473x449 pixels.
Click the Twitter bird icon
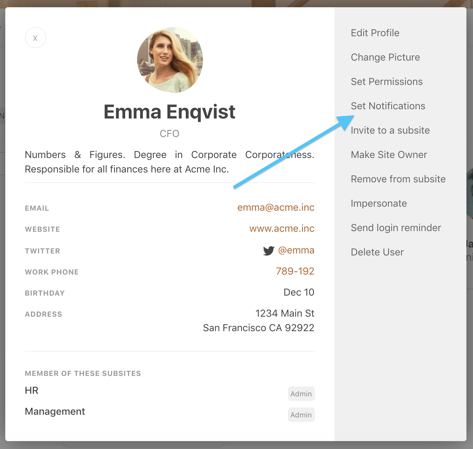pyautogui.click(x=268, y=251)
